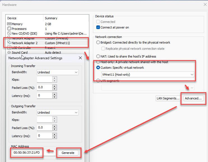208x162 pixels.
Task: Click the '2 GB' memory summary text
Action: tap(48, 24)
